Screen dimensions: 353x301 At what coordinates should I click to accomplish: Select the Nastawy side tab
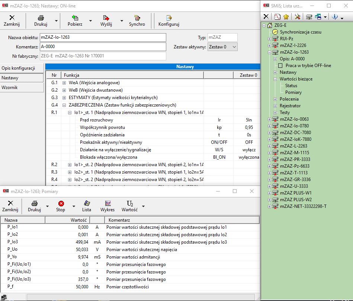point(22,78)
